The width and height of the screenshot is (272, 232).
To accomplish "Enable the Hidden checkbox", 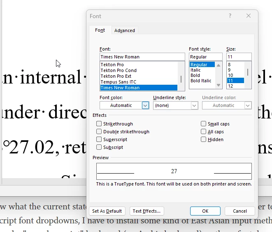I will pos(203,139).
